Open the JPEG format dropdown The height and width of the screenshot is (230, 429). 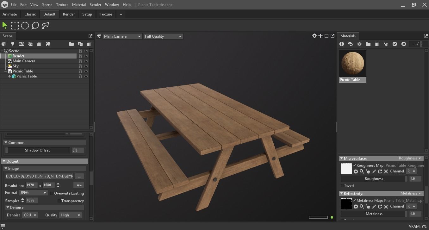click(x=33, y=193)
